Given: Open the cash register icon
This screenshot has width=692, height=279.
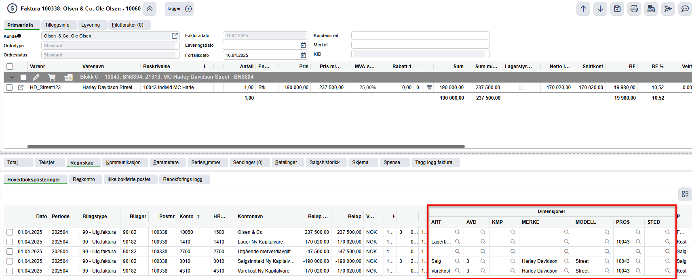Looking at the screenshot, I should [x=651, y=8].
